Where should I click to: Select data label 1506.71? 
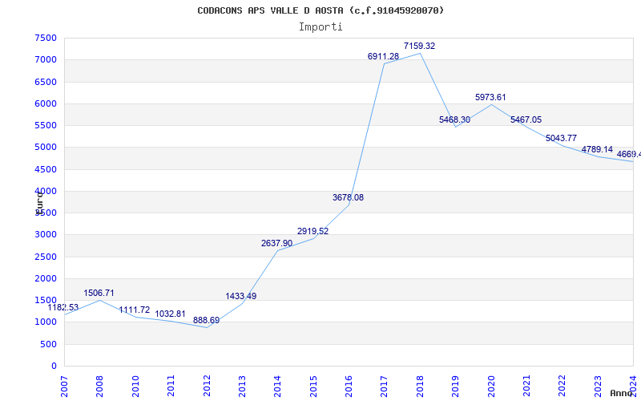[x=99, y=293]
